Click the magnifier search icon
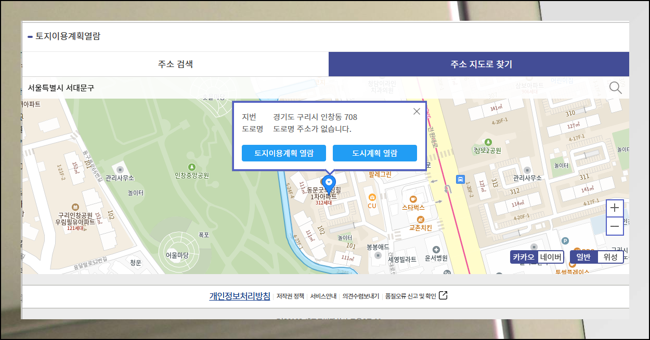Viewport: 650px width, 340px height. (615, 88)
